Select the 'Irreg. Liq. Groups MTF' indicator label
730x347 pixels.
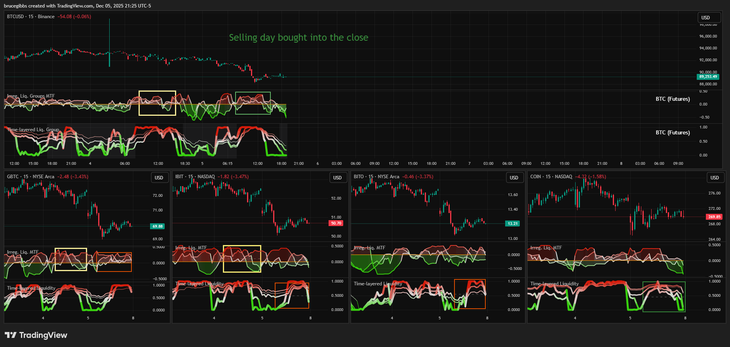(x=31, y=96)
